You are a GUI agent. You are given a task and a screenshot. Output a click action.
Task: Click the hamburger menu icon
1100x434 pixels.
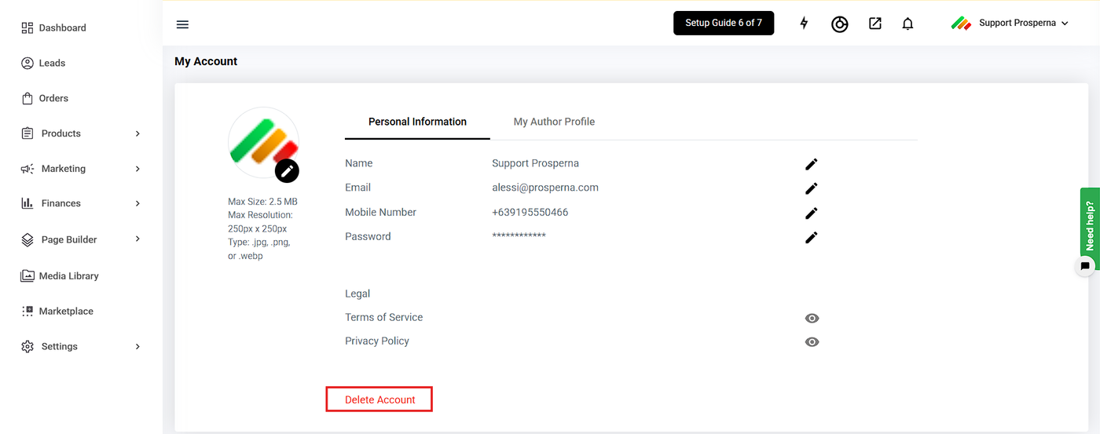(182, 24)
